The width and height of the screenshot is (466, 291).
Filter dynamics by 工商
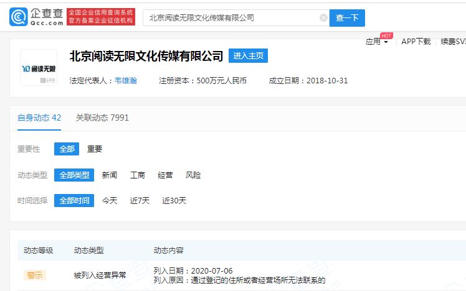pyautogui.click(x=137, y=175)
